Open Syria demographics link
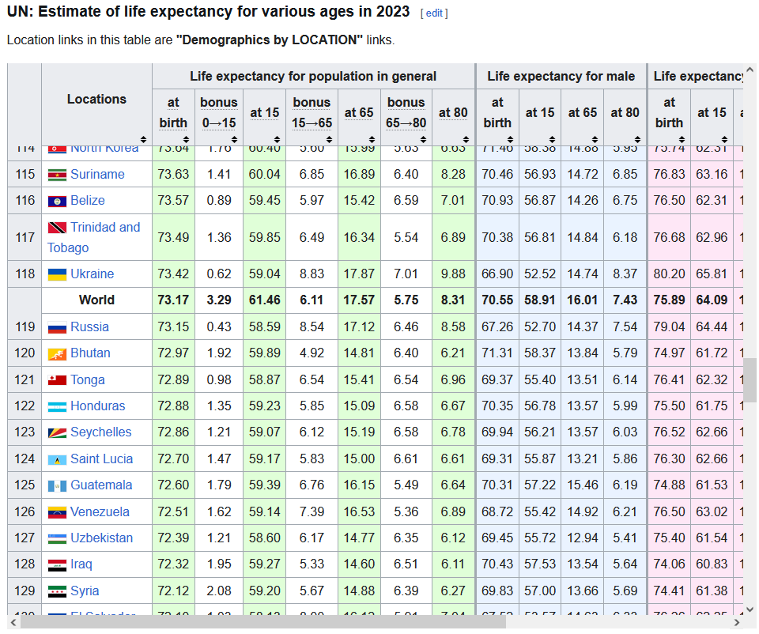 pyautogui.click(x=85, y=591)
